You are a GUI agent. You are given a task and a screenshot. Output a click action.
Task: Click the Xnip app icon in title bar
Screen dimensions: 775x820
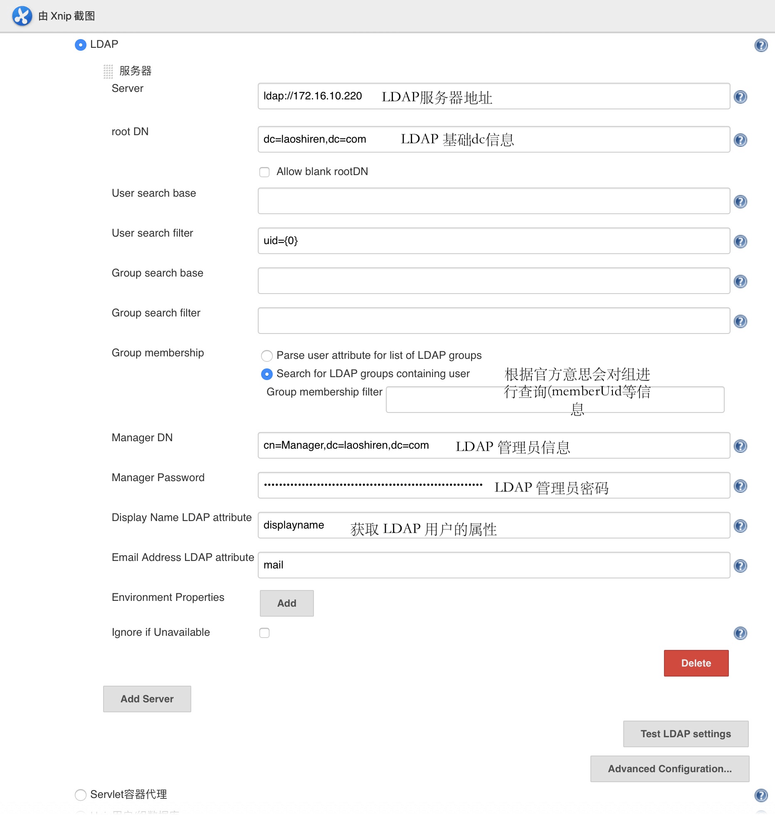click(22, 16)
